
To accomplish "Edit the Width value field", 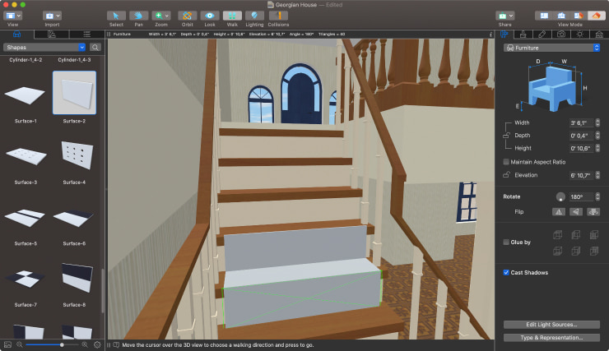I will tap(581, 123).
